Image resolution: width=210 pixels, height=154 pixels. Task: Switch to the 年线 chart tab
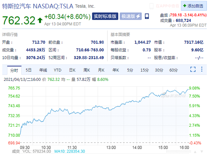(x=43, y=70)
